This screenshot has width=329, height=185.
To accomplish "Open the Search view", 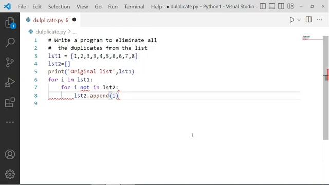I will click(x=10, y=42).
